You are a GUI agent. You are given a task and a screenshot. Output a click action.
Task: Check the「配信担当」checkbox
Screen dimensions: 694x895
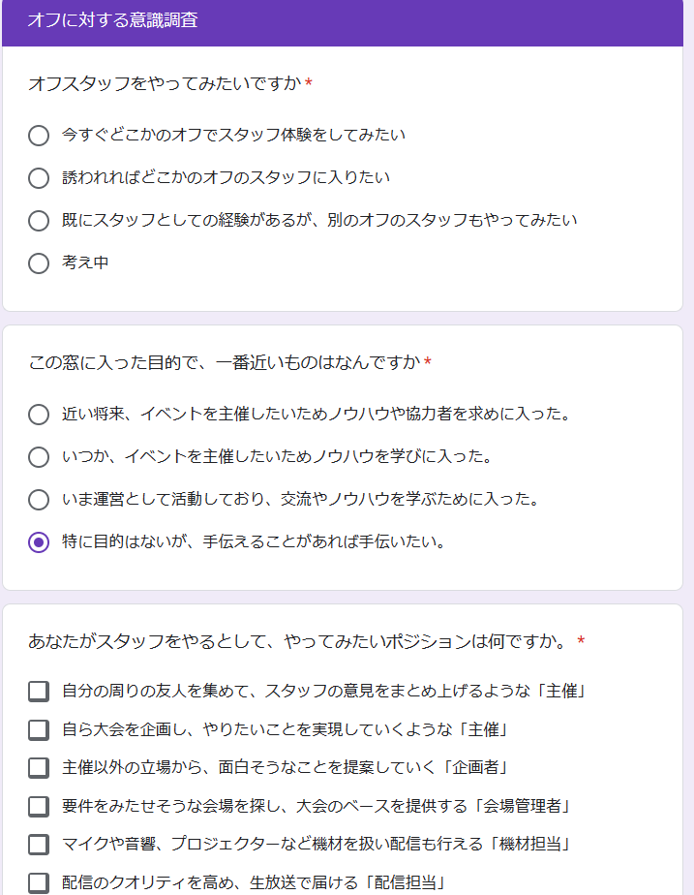coord(39,882)
